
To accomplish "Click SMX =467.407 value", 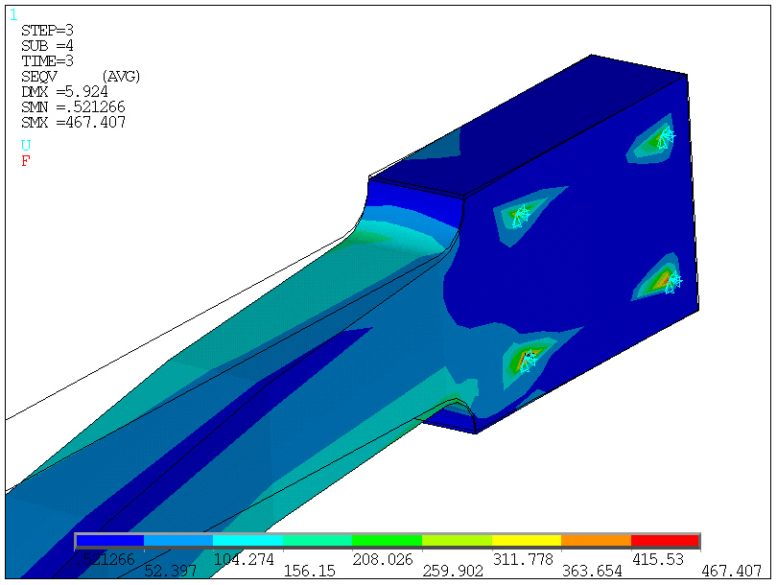I will click(73, 123).
